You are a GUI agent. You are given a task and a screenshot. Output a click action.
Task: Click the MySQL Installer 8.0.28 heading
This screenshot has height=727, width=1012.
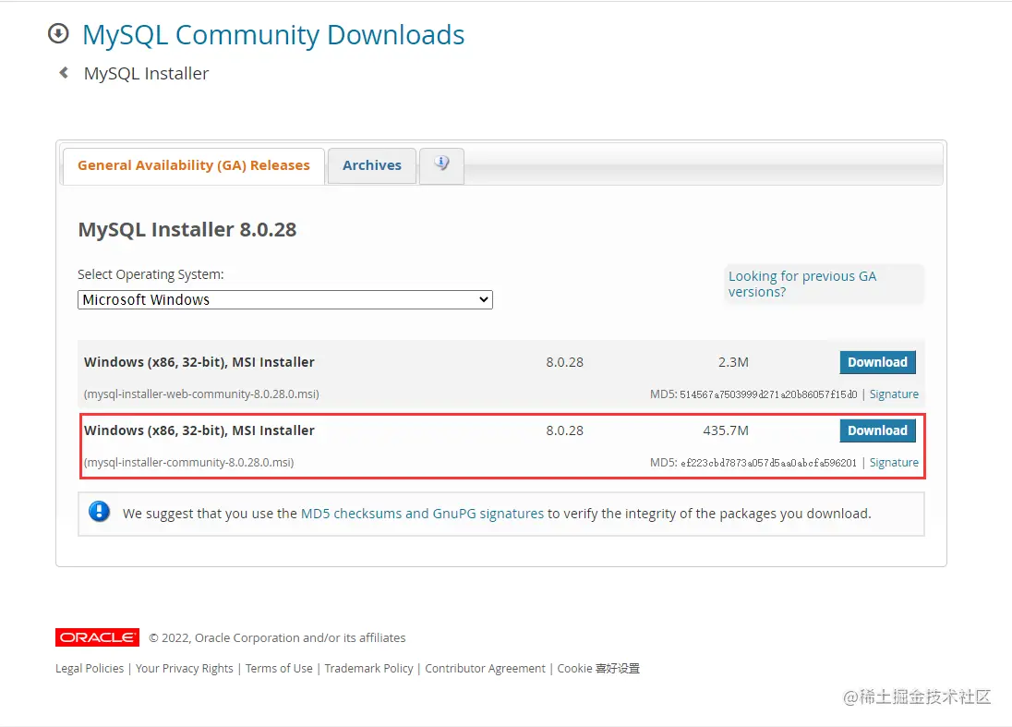tap(187, 230)
